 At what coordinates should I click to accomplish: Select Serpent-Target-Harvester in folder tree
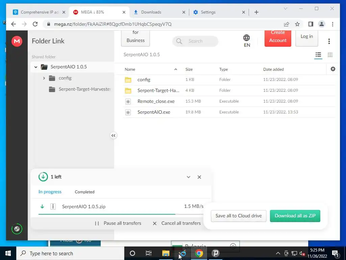coord(80,89)
